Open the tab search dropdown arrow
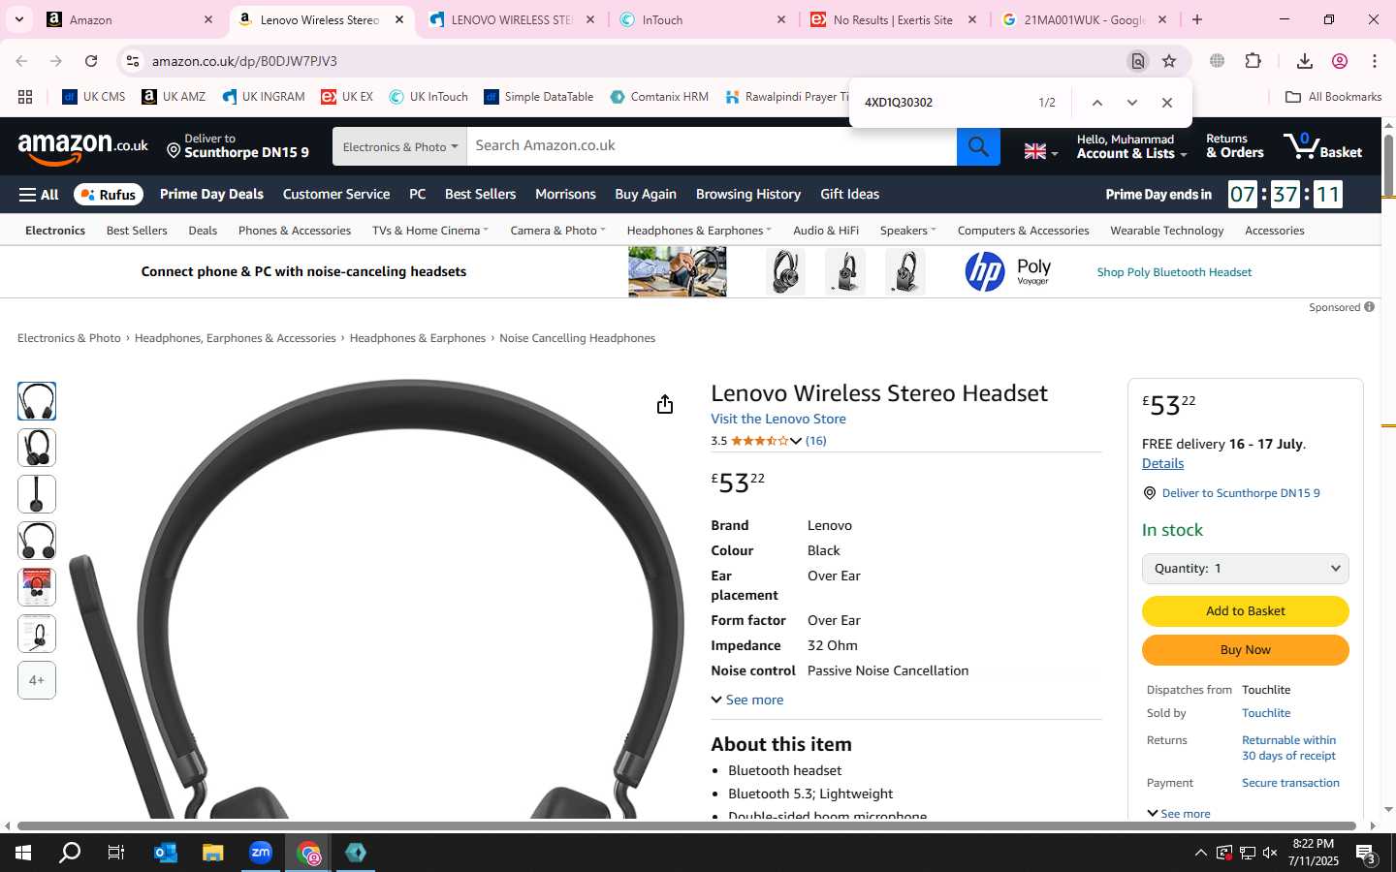Screen dimensions: 1396x872 [x=18, y=19]
